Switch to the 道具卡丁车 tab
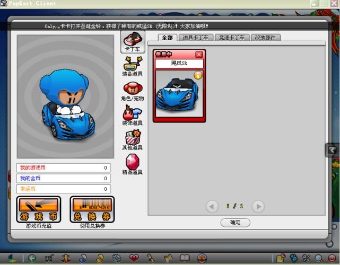 [196, 38]
